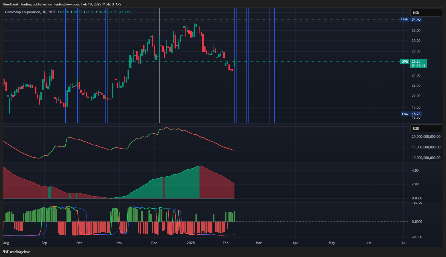The height and width of the screenshot is (257, 446).
Task: Click the 04:17:48 bar countdown timer
Action: pos(418,66)
